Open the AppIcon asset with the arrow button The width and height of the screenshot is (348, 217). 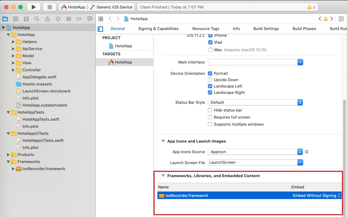pyautogui.click(x=307, y=152)
